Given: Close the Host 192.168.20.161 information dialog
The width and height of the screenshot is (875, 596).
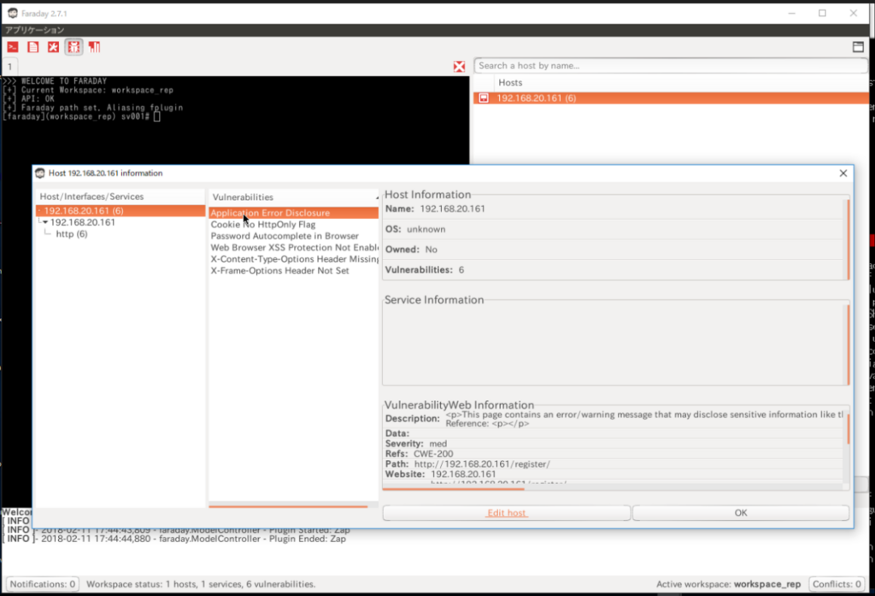Looking at the screenshot, I should [x=843, y=174].
